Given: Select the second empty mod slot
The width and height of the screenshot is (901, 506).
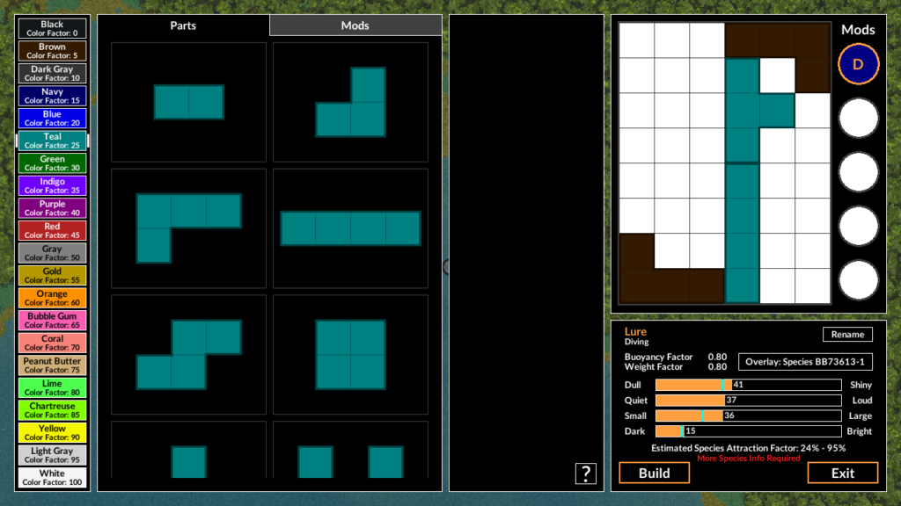Looking at the screenshot, I should tap(858, 172).
